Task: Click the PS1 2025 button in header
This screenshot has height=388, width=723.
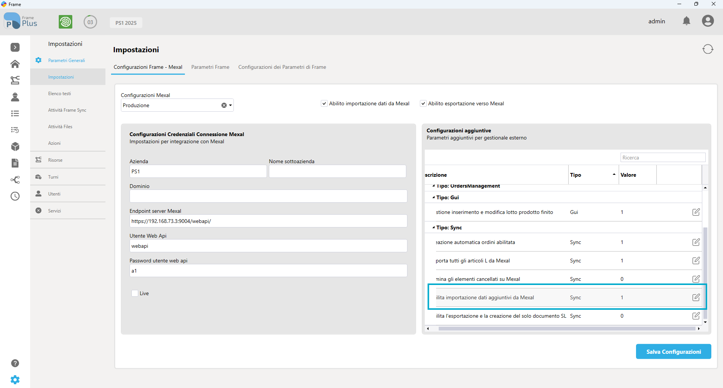Action: click(x=126, y=23)
